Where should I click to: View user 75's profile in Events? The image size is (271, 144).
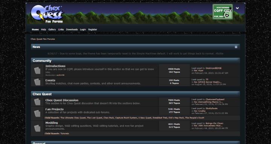[207, 79]
